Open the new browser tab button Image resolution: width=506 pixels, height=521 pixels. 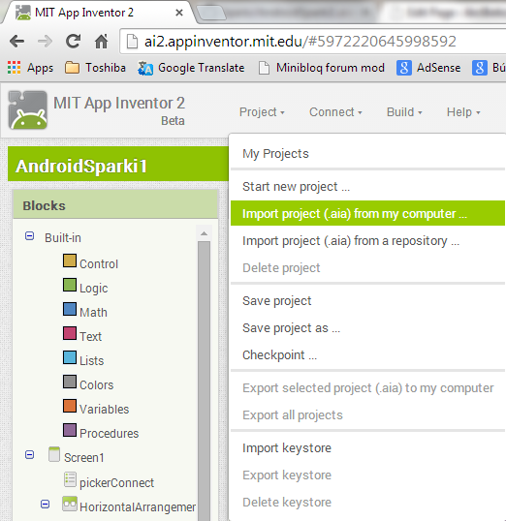click(x=210, y=14)
